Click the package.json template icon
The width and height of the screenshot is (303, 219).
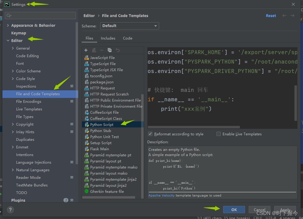click(x=87, y=82)
